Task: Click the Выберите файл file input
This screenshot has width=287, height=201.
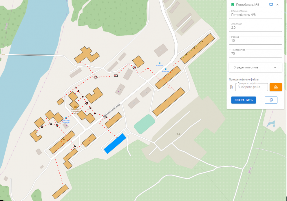Action: (251, 87)
